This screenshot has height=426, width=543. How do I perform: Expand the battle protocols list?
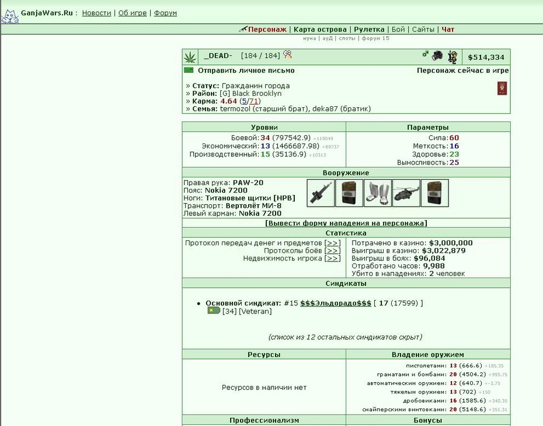pyautogui.click(x=332, y=250)
